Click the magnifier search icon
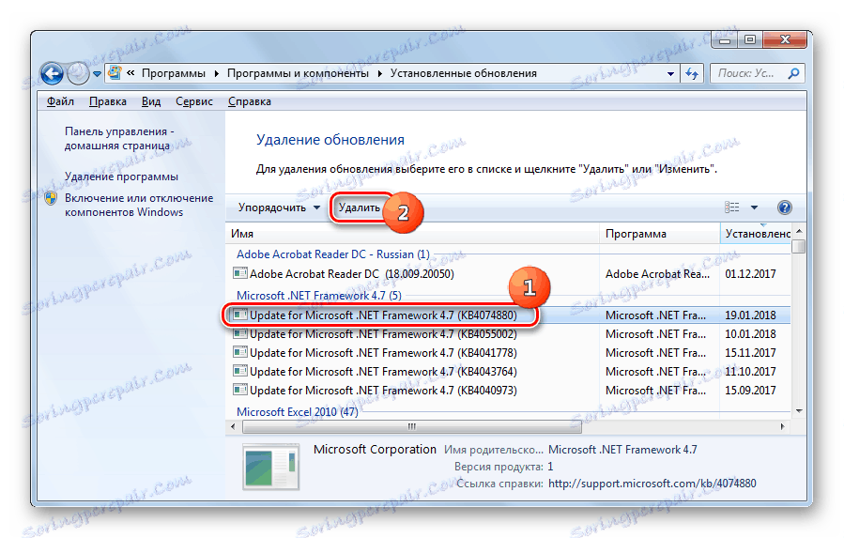This screenshot has height=538, width=844. [793, 73]
